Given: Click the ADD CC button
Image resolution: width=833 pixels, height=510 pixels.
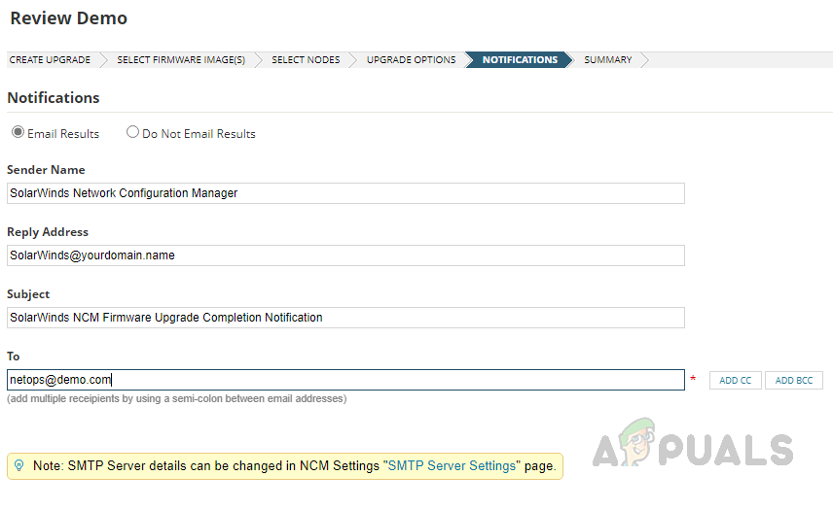Looking at the screenshot, I should pyautogui.click(x=736, y=380).
